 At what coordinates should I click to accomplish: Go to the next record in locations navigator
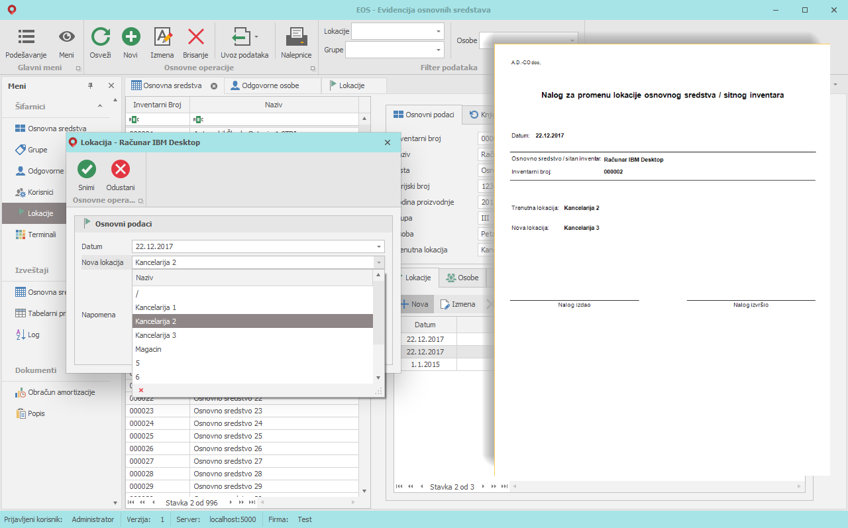483,486
